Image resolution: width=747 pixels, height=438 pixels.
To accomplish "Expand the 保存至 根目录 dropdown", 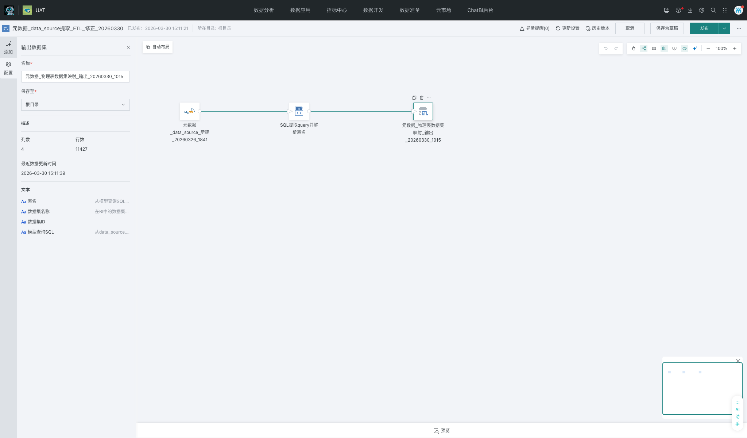I will (75, 105).
